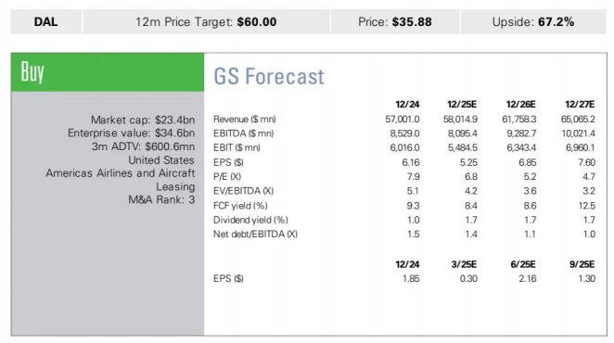Click the Dividend yield (%) row label

250,220
